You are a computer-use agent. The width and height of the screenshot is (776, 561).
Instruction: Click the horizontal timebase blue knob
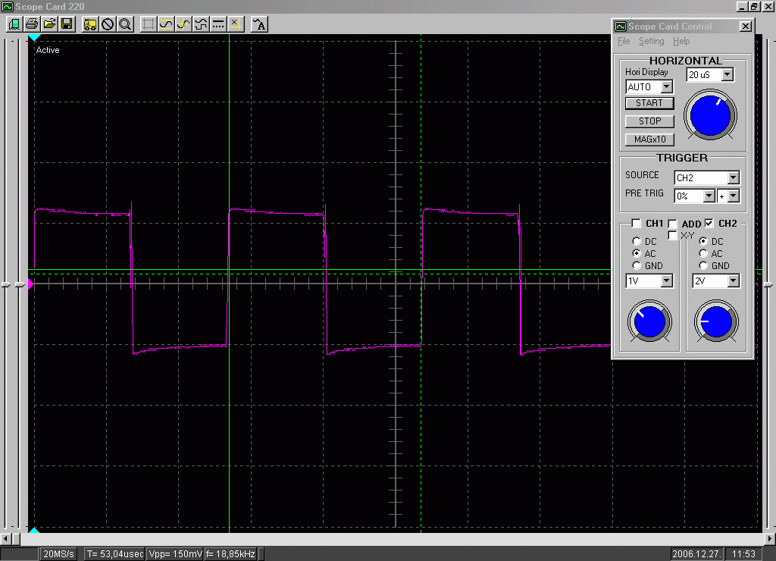tap(710, 115)
